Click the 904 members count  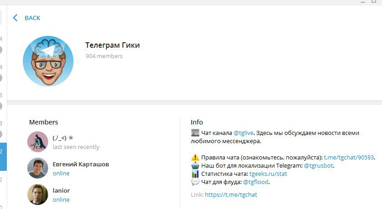click(104, 56)
